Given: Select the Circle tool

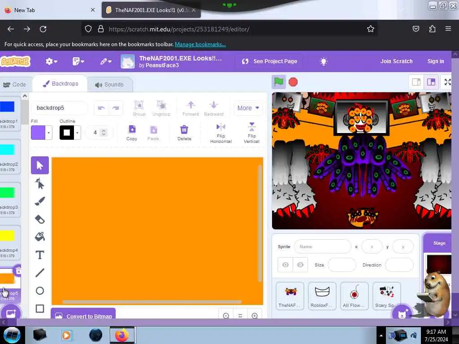Looking at the screenshot, I should tap(40, 290).
